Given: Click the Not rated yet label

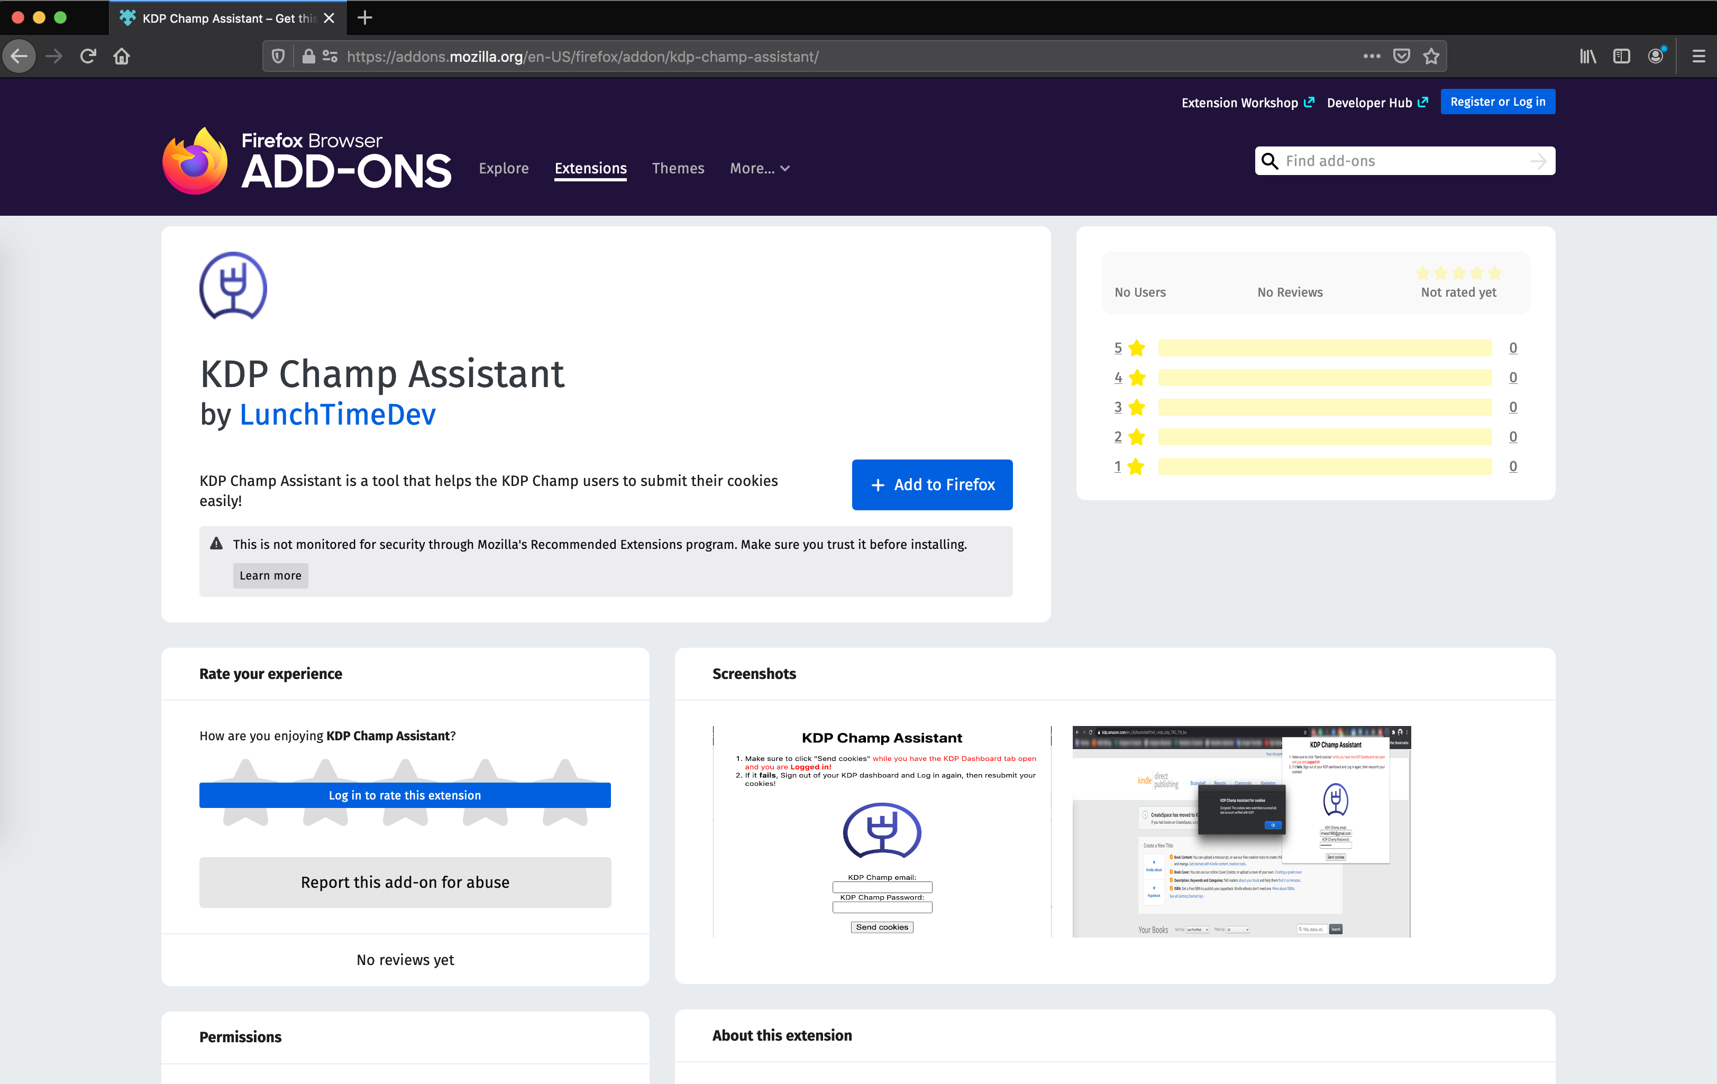Looking at the screenshot, I should tap(1458, 292).
